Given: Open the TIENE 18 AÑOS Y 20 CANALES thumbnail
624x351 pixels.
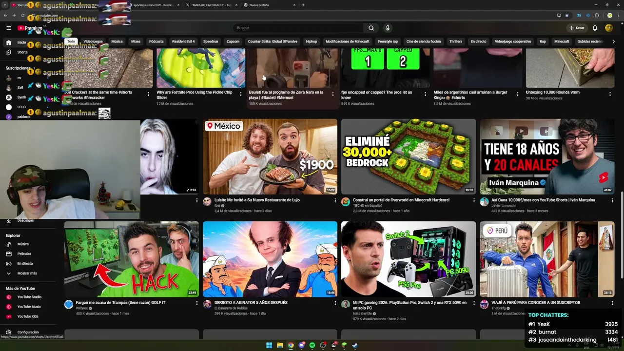Looking at the screenshot, I should (x=547, y=156).
